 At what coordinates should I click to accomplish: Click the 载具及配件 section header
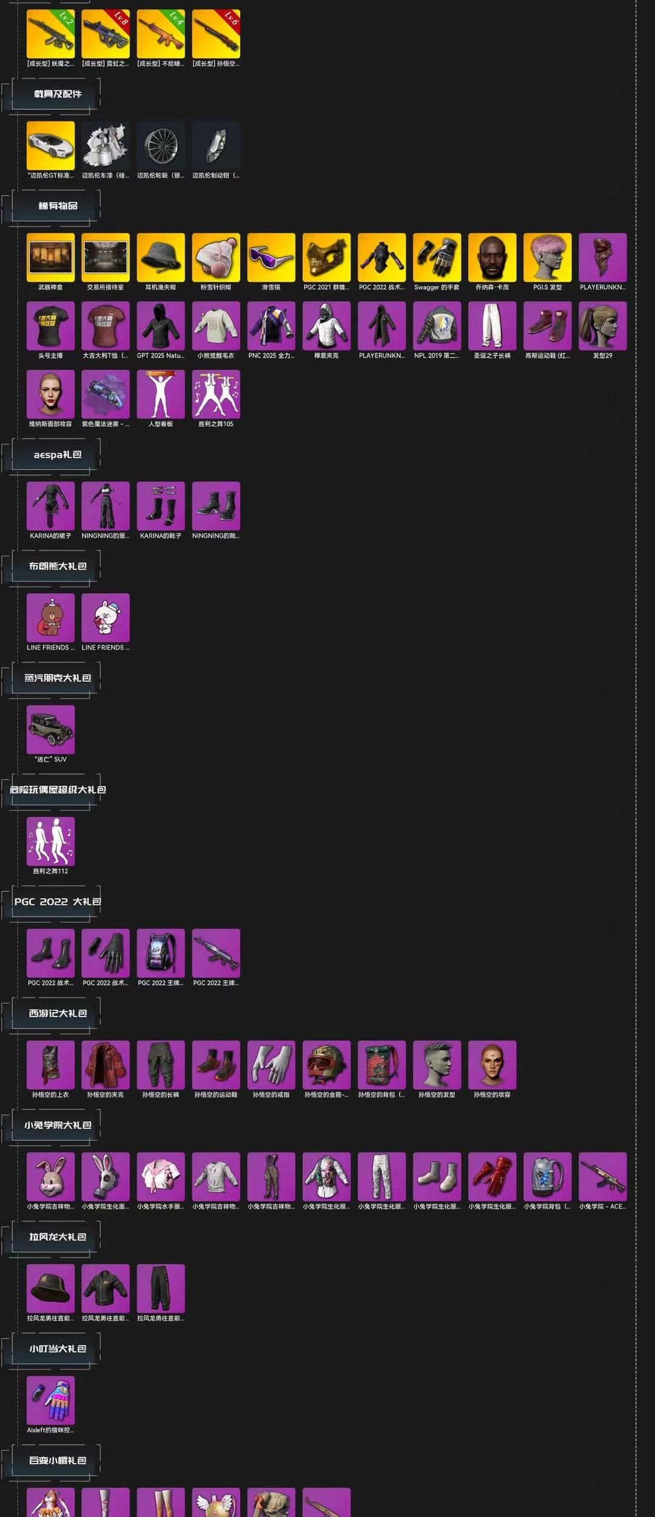[58, 94]
